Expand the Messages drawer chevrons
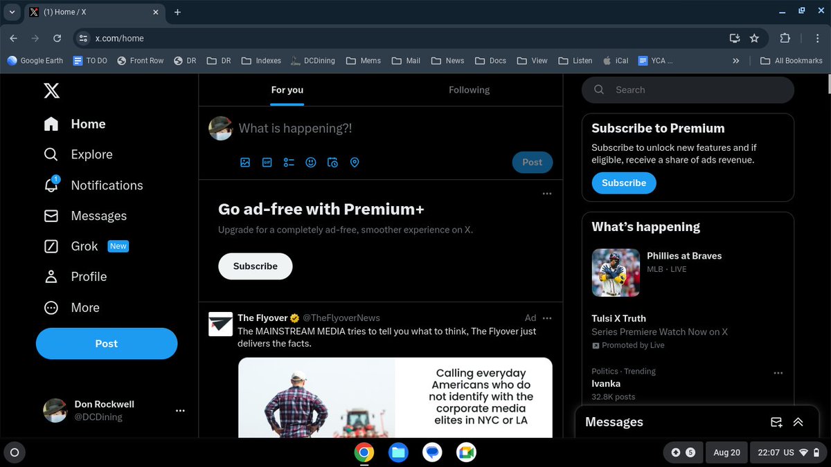The image size is (831, 467). 798,422
